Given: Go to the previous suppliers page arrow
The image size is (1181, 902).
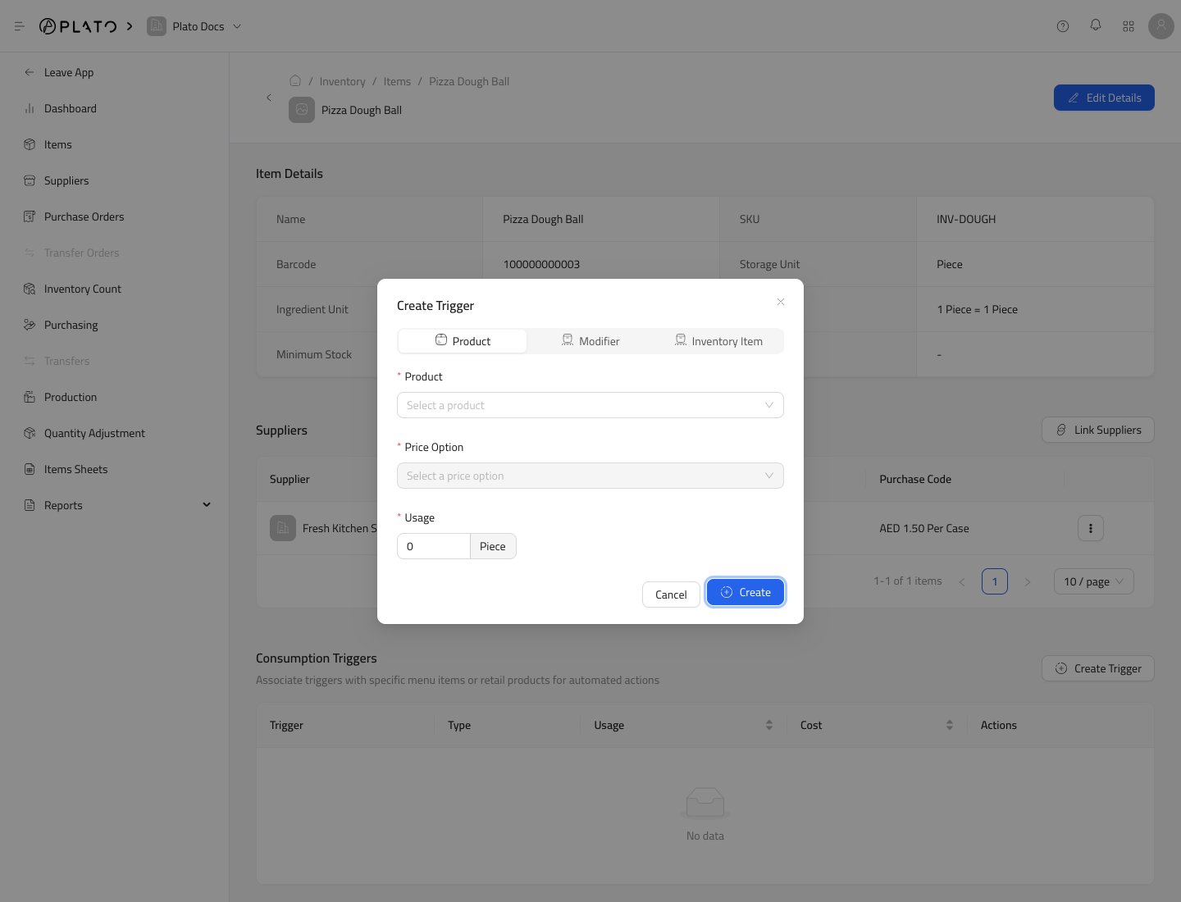Looking at the screenshot, I should pyautogui.click(x=962, y=581).
